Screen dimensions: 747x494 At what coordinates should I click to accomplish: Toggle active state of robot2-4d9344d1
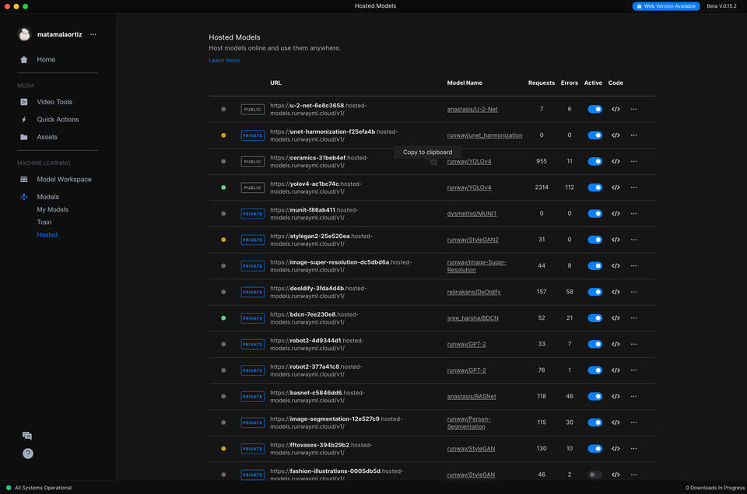(594, 344)
